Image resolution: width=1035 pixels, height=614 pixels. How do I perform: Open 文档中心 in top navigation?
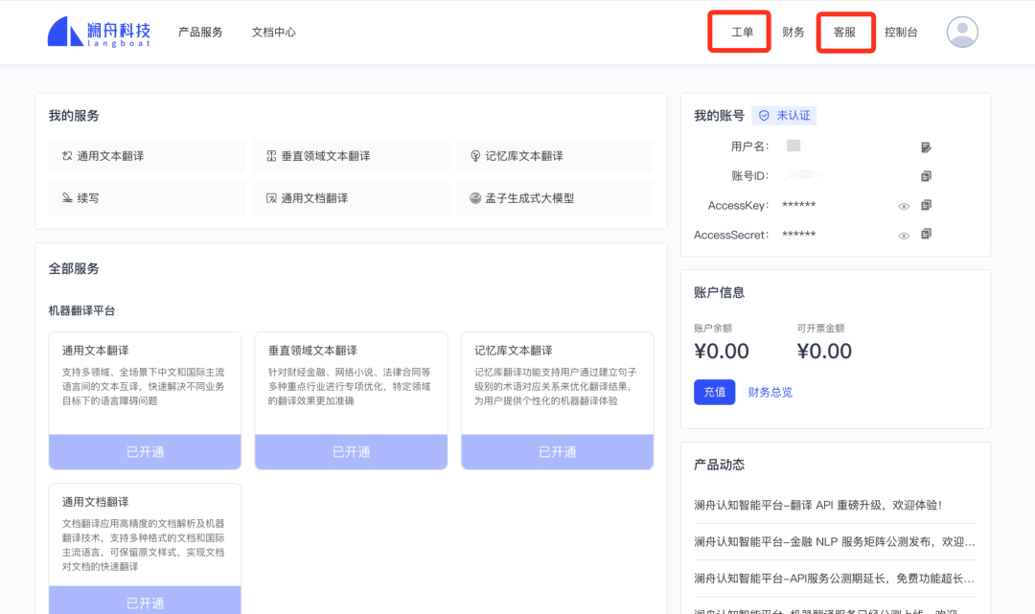pos(274,32)
